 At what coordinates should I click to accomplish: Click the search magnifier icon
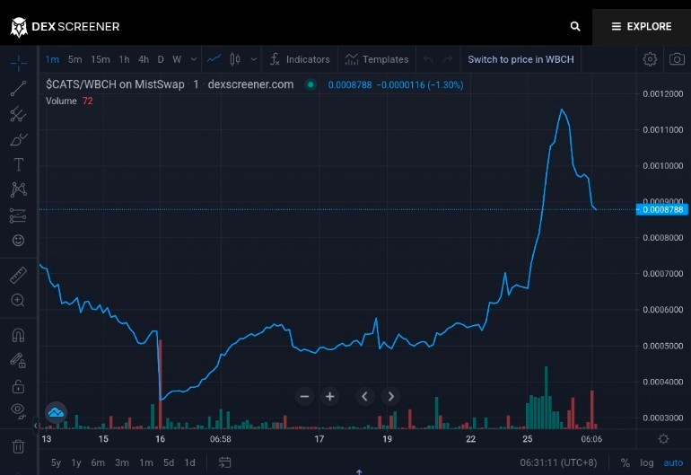tap(575, 26)
